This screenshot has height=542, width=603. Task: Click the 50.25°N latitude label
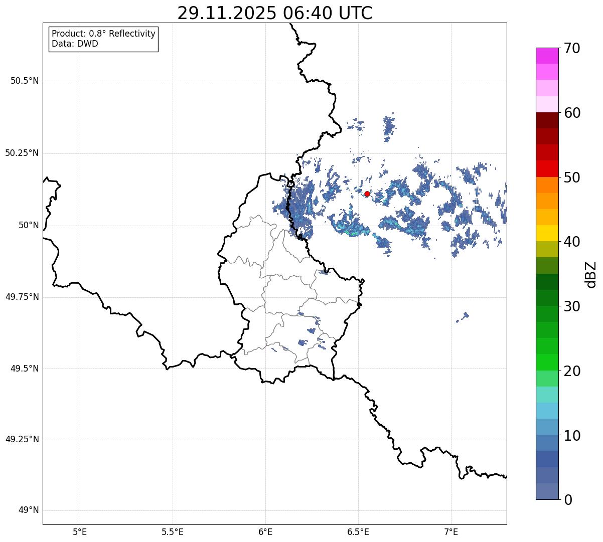pos(22,153)
